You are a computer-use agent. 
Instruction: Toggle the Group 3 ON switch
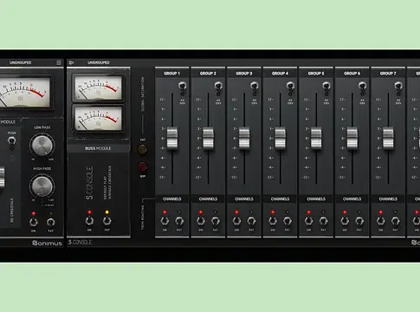click(237, 221)
